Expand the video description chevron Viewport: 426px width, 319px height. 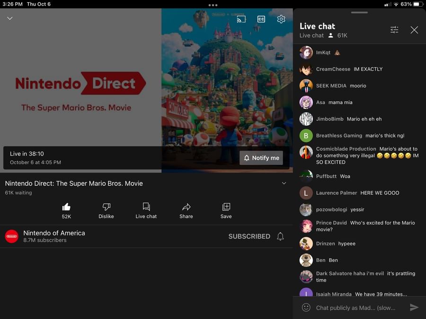284,183
